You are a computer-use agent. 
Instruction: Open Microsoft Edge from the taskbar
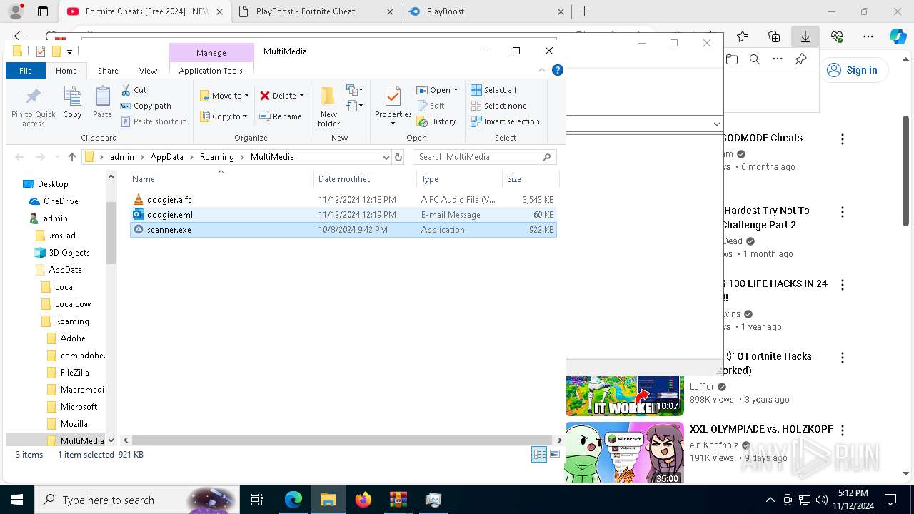click(x=293, y=500)
